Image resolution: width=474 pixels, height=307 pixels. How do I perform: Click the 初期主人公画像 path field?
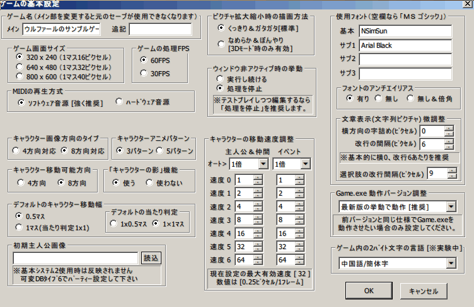tap(75, 258)
